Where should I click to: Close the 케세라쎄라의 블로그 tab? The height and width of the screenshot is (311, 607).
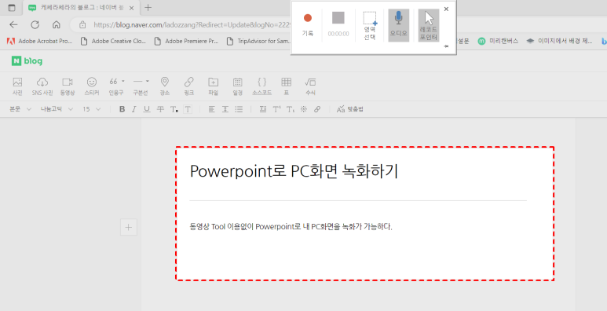click(x=132, y=8)
